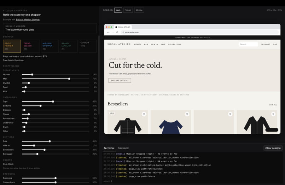Click the terminal prompt 'socal $'
Screen dimensions: 285x185
tap(108, 181)
